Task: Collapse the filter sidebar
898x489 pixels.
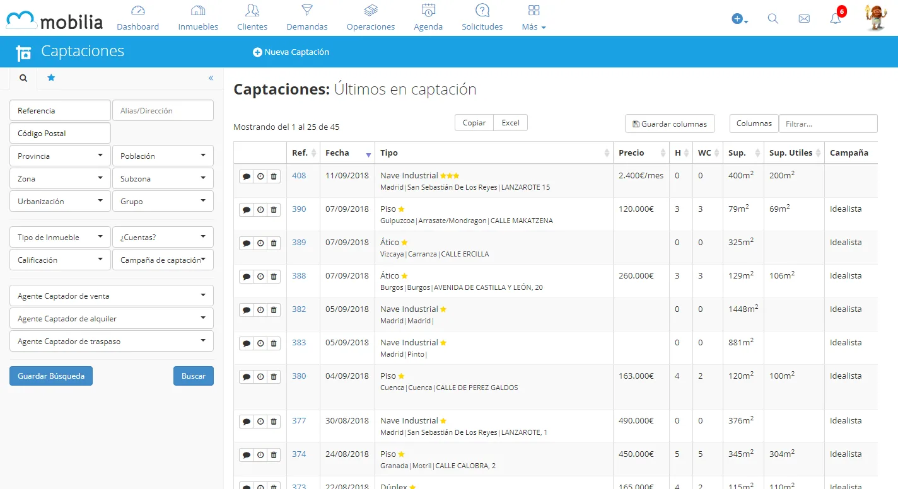Action: click(x=211, y=78)
